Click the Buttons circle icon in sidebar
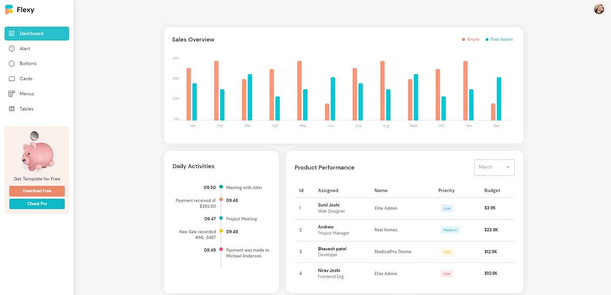611x295 pixels. 11,63
